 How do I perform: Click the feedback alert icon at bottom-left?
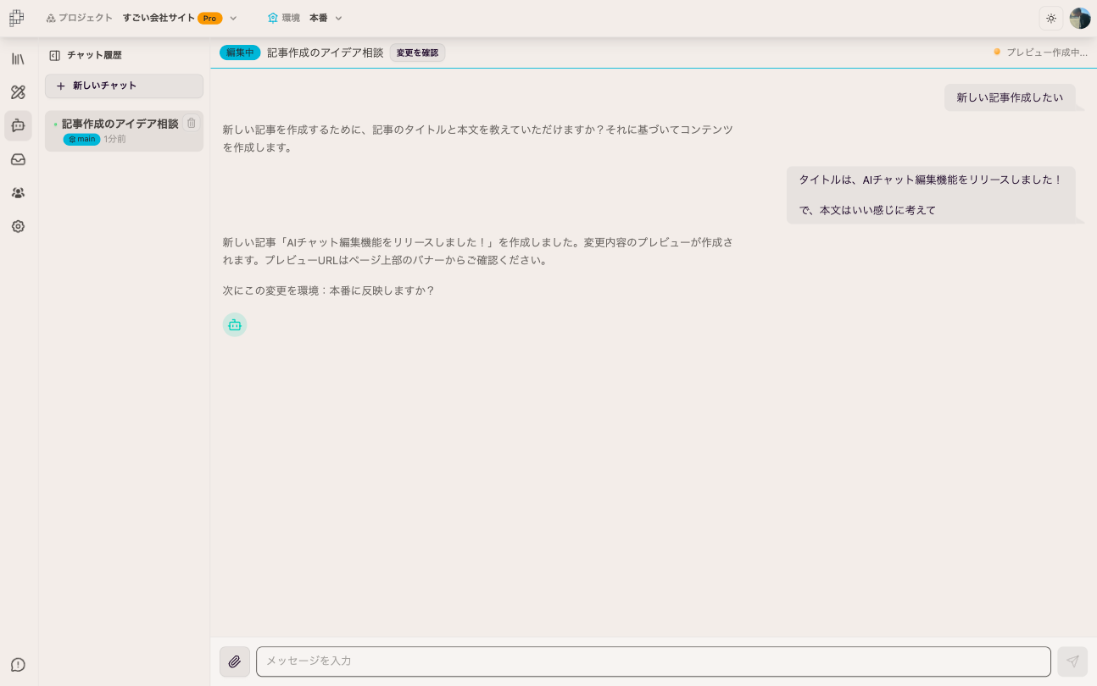tap(18, 665)
